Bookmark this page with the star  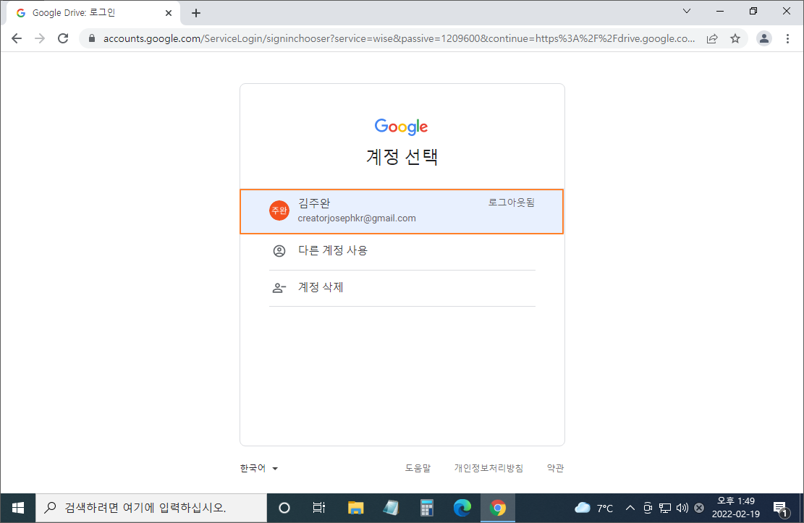point(735,38)
